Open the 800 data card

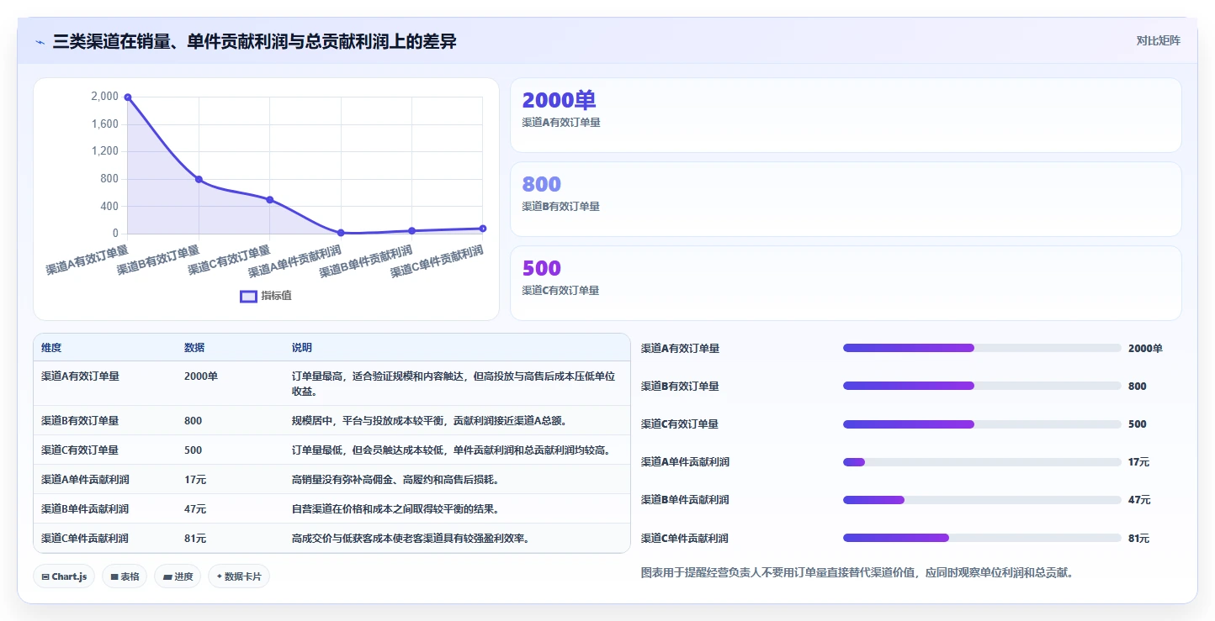tap(846, 199)
